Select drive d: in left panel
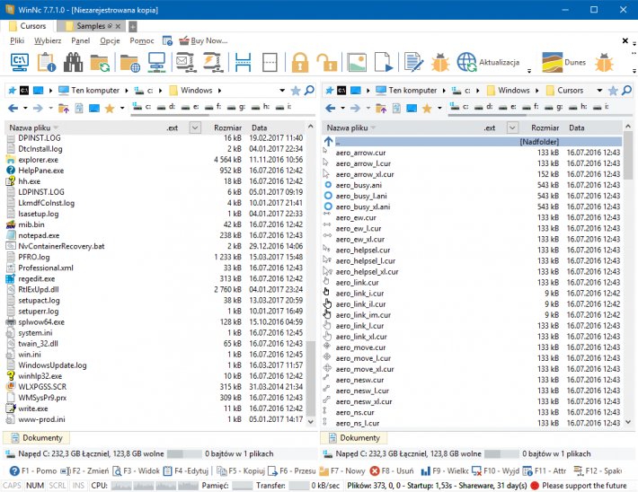The height and width of the screenshot is (492, 638). pos(166,107)
